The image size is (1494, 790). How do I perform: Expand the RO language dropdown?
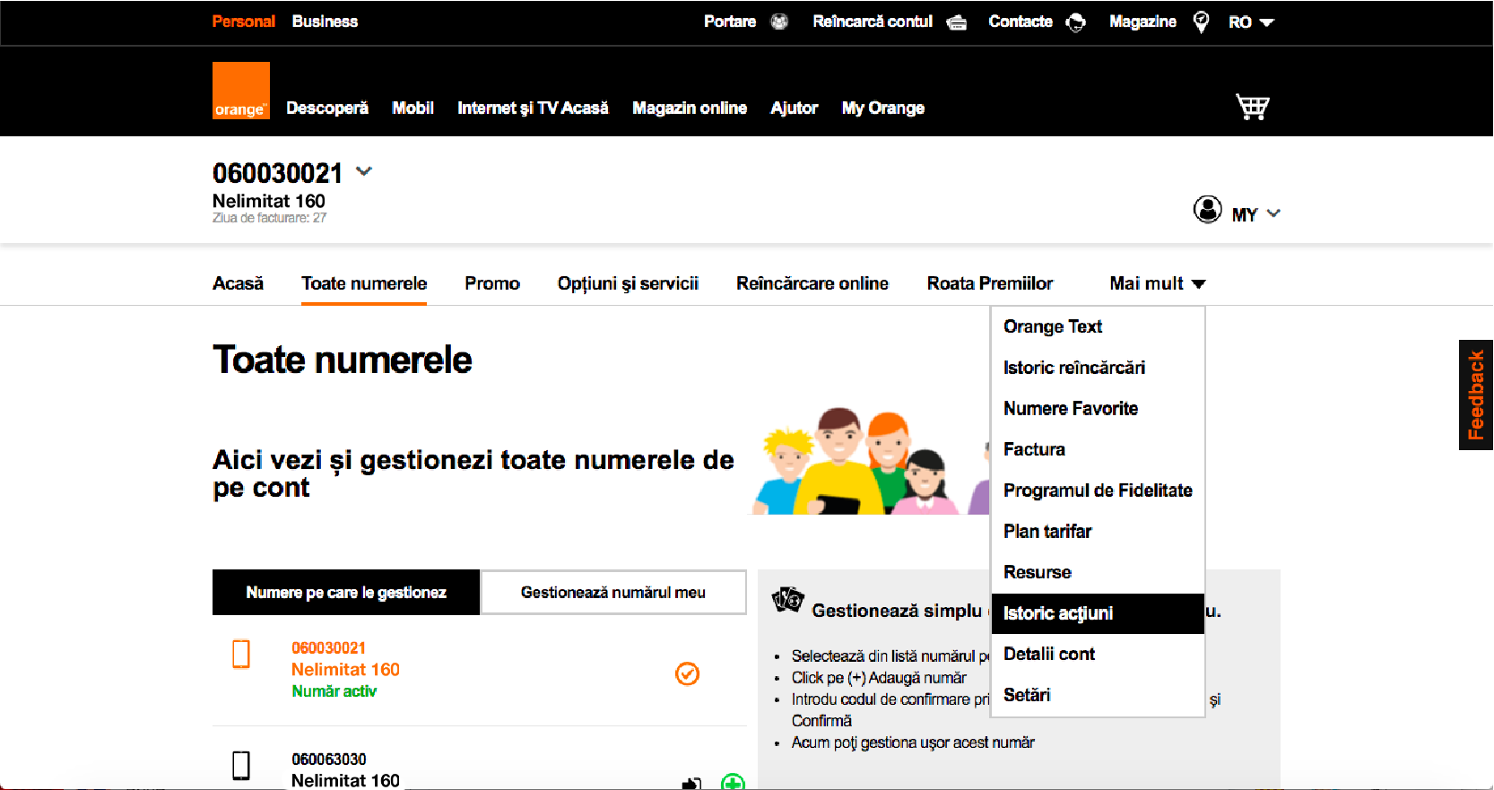click(1251, 22)
